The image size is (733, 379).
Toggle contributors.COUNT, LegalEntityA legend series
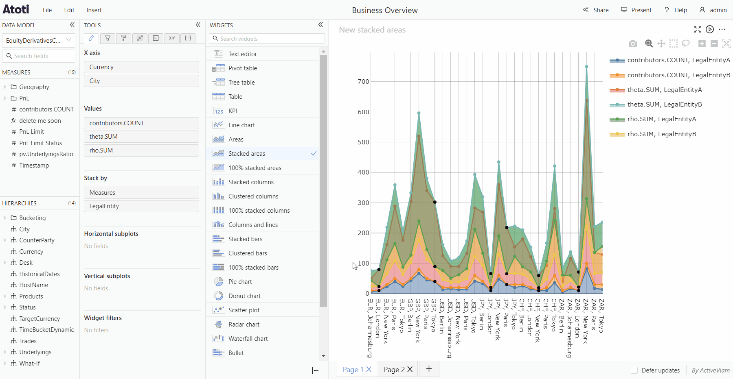(x=670, y=60)
